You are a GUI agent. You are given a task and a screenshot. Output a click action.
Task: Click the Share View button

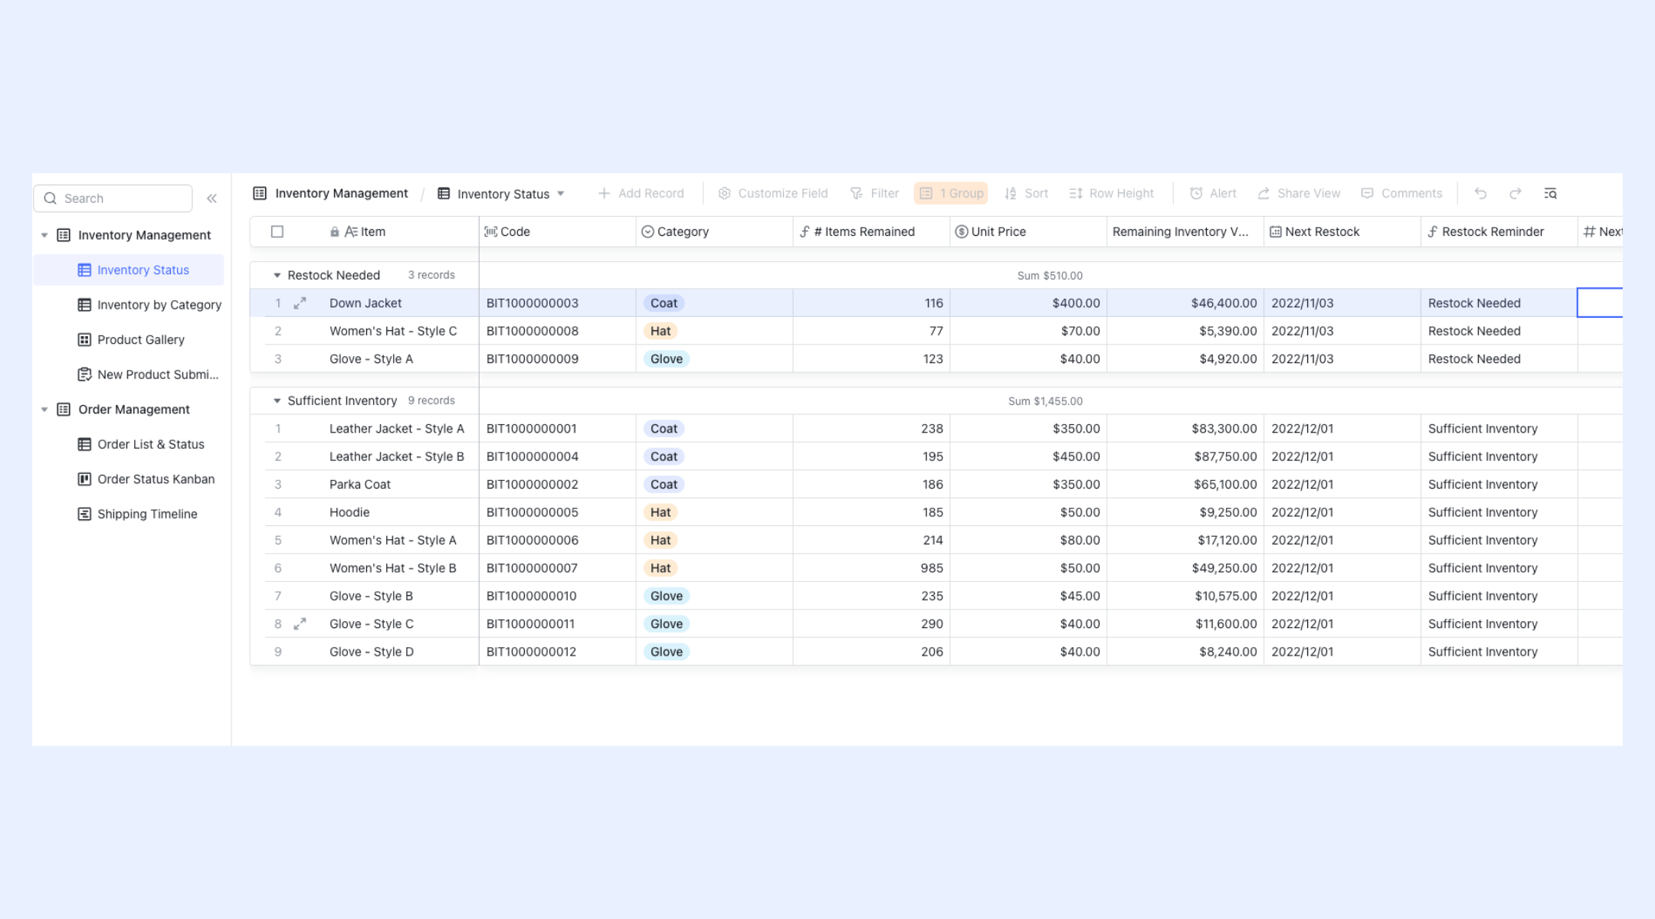click(x=1299, y=194)
